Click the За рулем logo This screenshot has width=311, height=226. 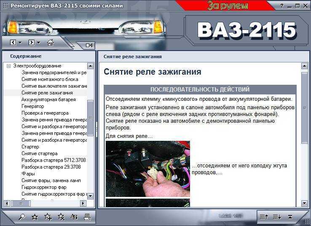[228, 5]
